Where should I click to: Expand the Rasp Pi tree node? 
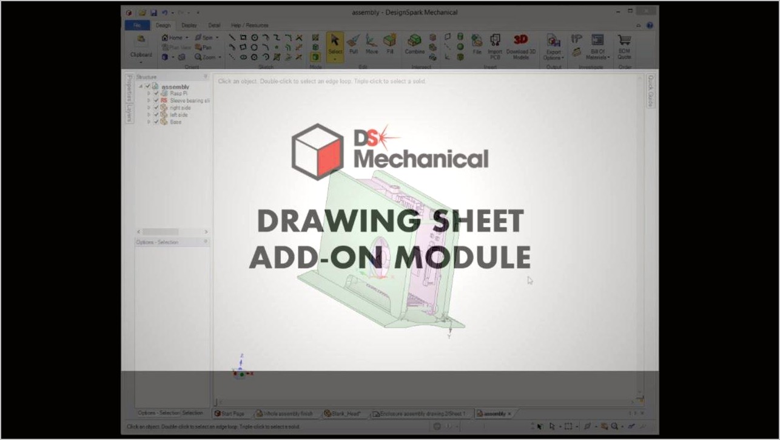click(149, 93)
